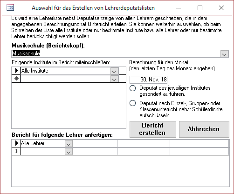Click the Abbrechen button
Screen dimensions: 234x194
click(x=204, y=129)
